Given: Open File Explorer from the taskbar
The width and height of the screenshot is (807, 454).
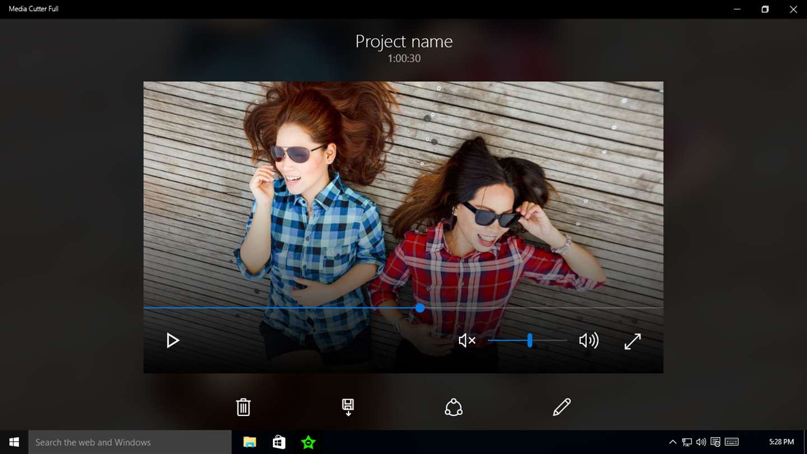Looking at the screenshot, I should [x=249, y=442].
